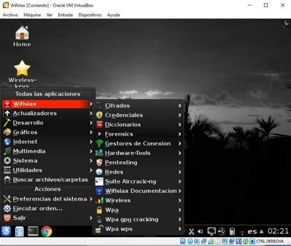Open the Archivo menu in VirtualBox
This screenshot has height=246, width=291.
[10, 15]
